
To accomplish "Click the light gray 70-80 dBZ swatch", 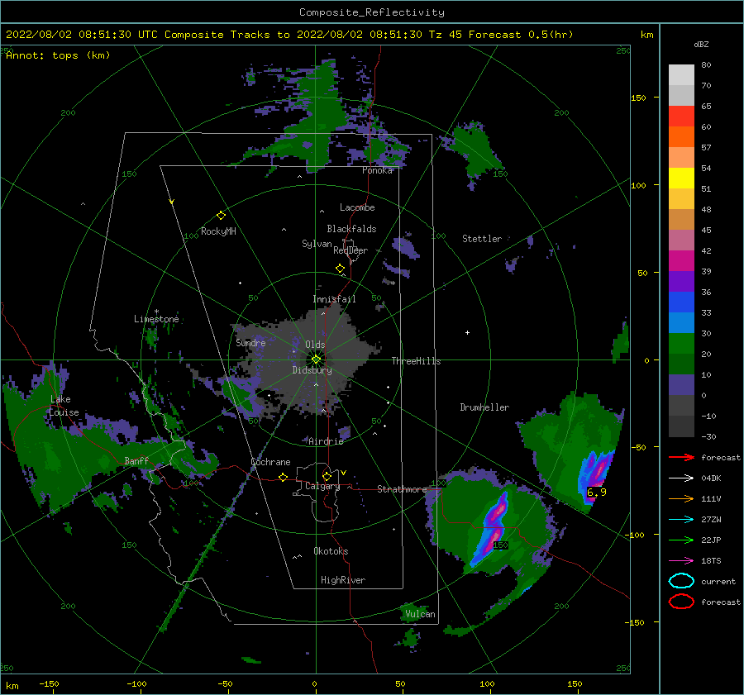I will pos(681,75).
